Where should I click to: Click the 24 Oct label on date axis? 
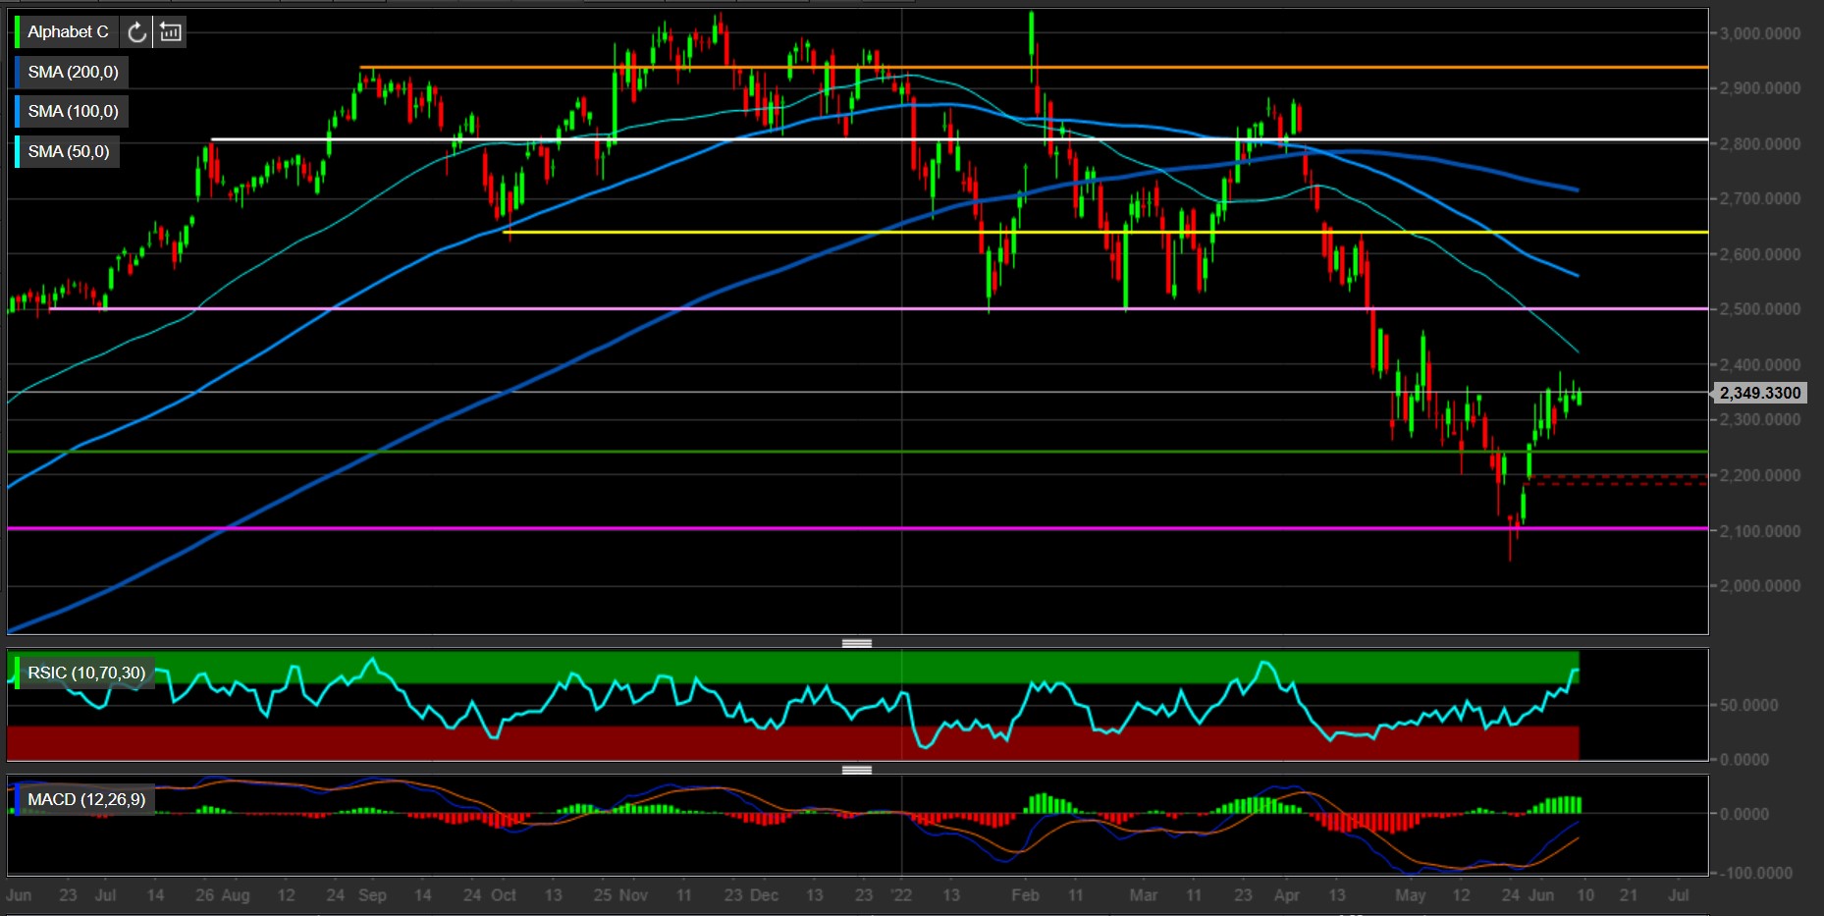(490, 895)
